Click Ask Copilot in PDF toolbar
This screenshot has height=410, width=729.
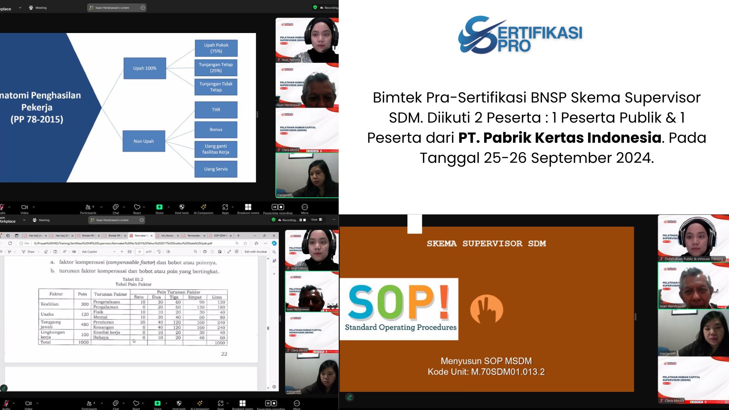click(x=89, y=252)
